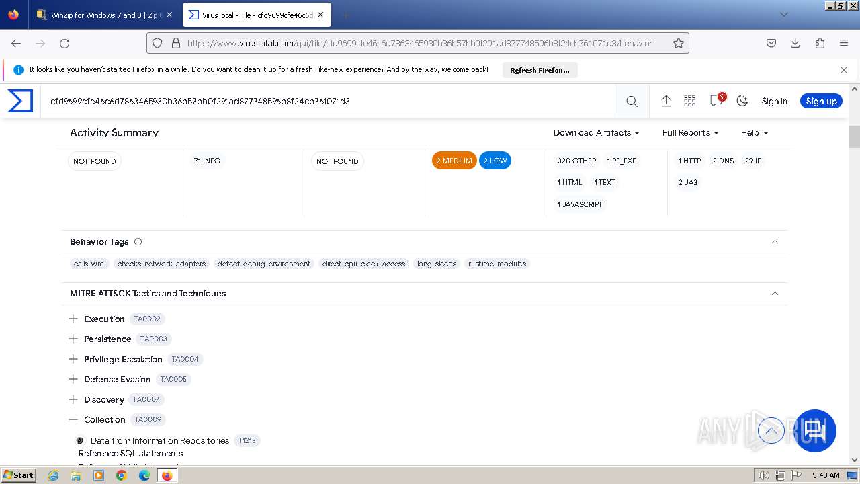The height and width of the screenshot is (484, 860).
Task: Click the direct-cpu-clock-access tag
Action: (x=363, y=264)
